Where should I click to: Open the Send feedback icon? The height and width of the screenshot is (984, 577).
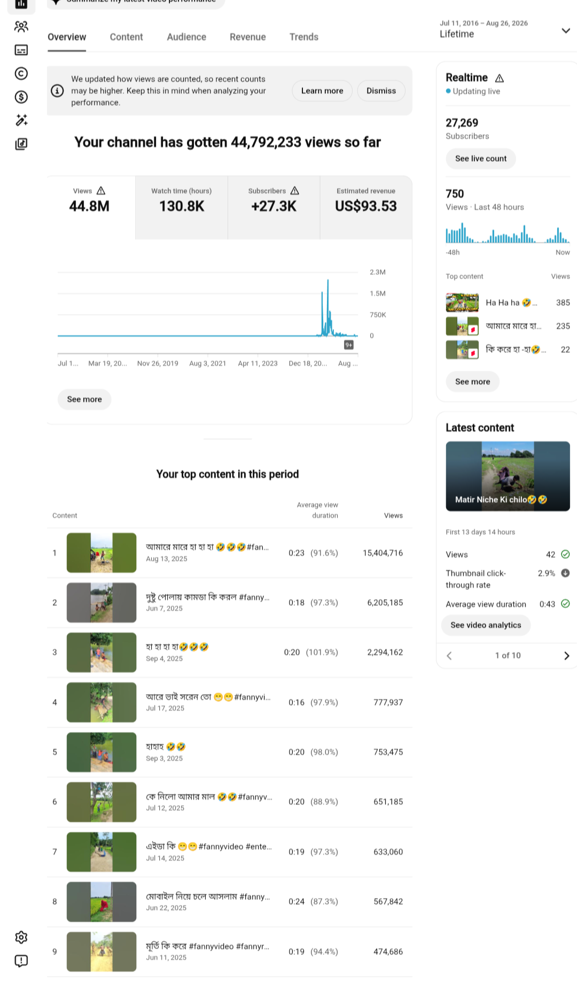(x=21, y=961)
